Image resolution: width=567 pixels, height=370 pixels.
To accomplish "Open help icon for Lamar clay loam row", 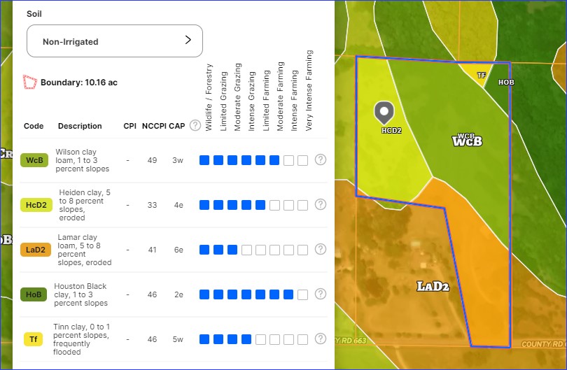I will click(320, 249).
